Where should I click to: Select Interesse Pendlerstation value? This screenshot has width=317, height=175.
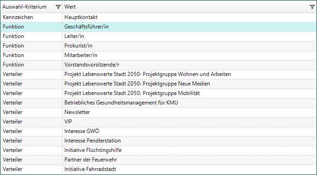(189, 141)
